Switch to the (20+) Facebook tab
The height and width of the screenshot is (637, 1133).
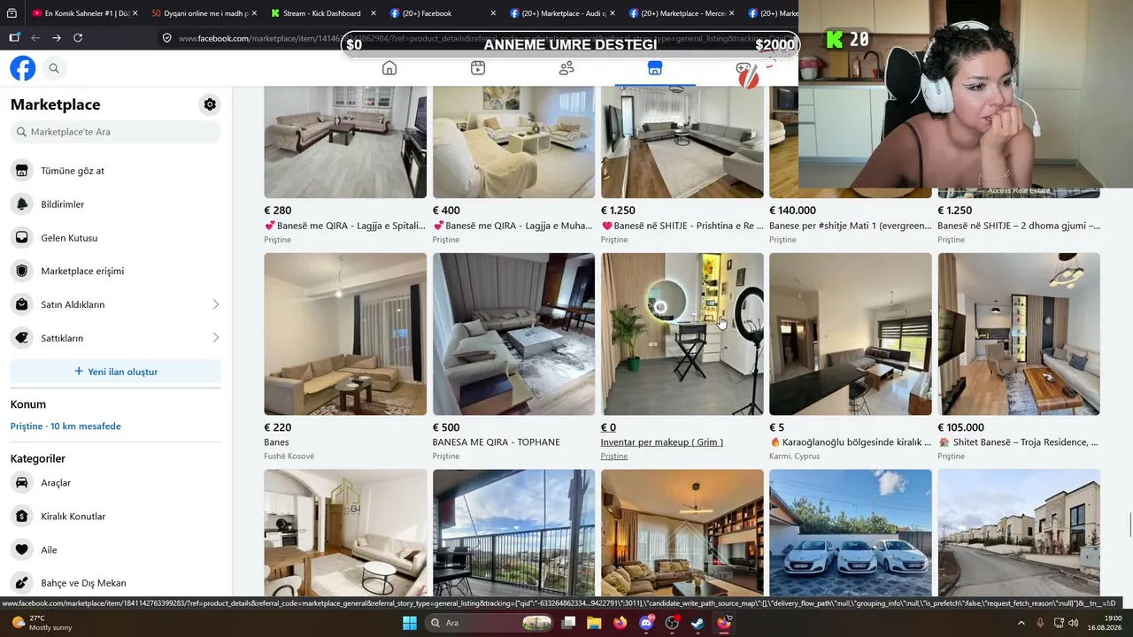(441, 13)
